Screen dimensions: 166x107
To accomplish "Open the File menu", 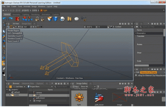I will 4,7.
